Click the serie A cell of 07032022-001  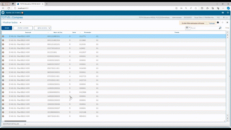point(70,76)
